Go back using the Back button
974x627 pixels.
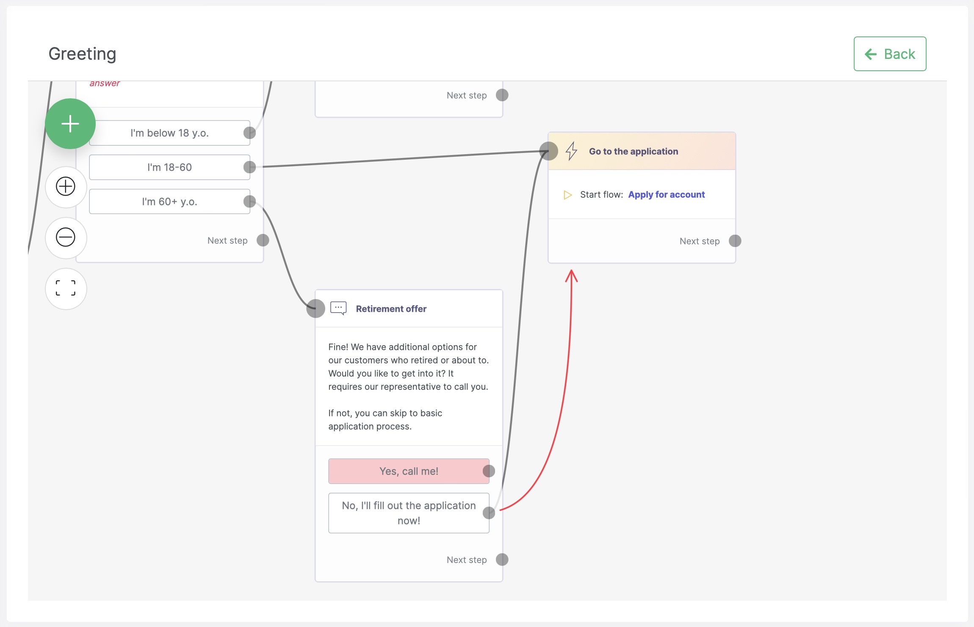(890, 54)
